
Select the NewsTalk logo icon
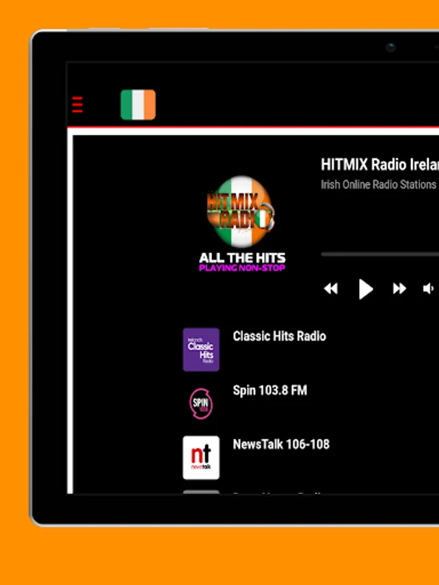click(201, 458)
